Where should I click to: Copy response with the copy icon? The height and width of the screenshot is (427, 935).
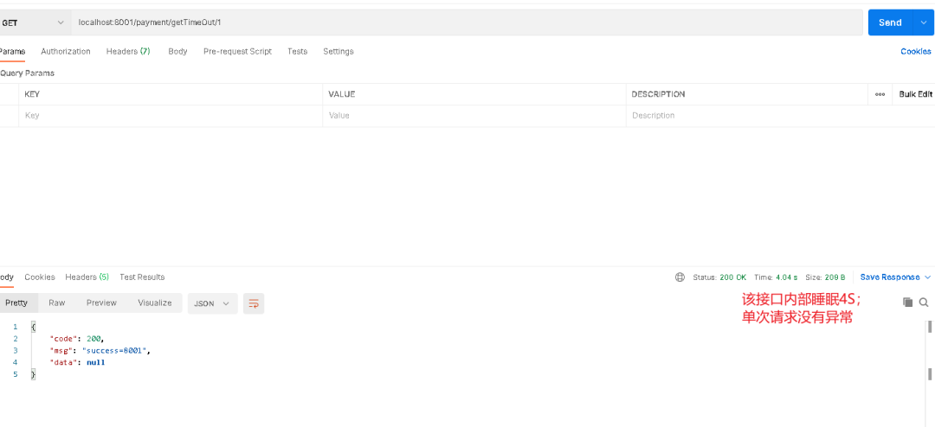coord(907,302)
